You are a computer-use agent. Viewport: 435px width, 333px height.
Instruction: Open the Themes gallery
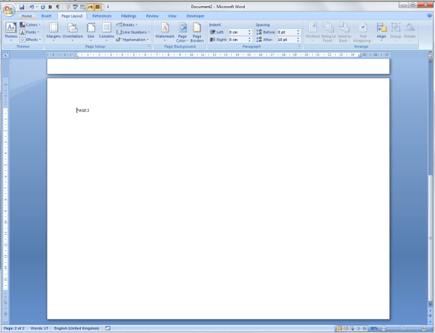[x=11, y=30]
